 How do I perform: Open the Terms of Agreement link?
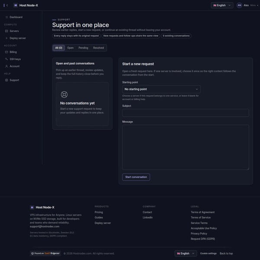(x=203, y=212)
